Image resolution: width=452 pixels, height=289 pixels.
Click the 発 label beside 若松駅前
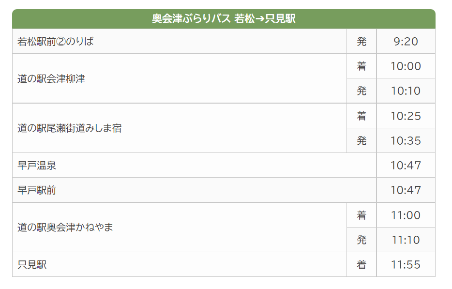tap(362, 41)
